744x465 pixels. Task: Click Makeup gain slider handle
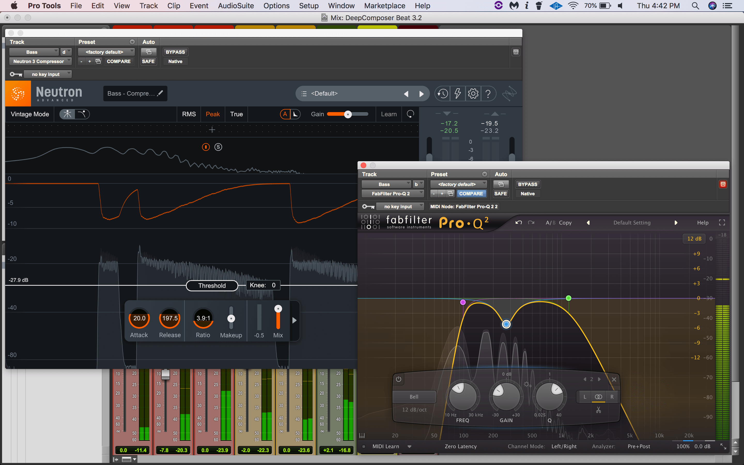click(x=231, y=319)
